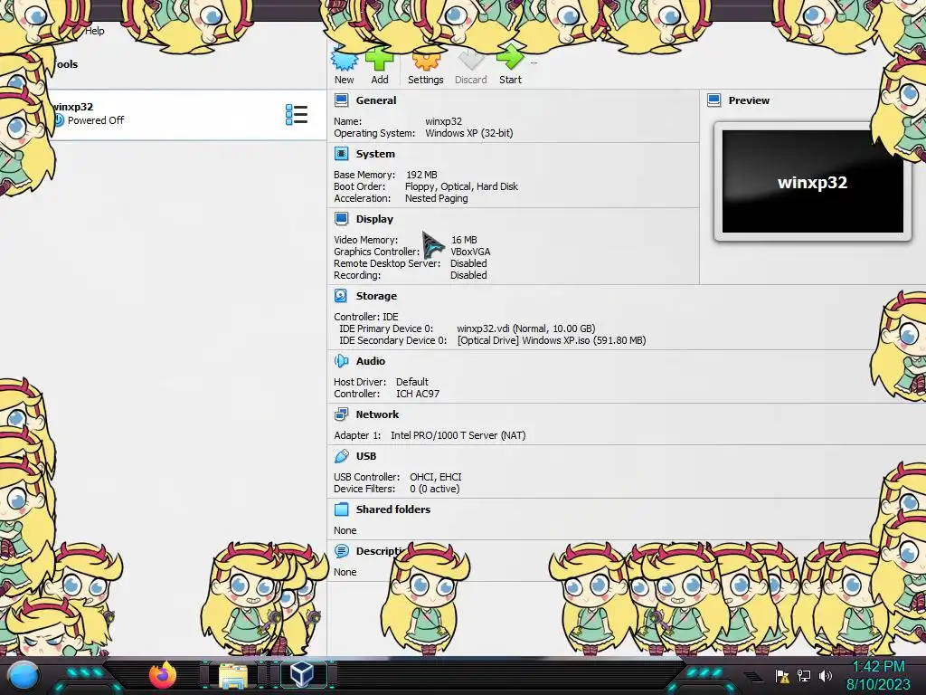This screenshot has height=695, width=926.
Task: Open the System section heading
Action: point(375,154)
